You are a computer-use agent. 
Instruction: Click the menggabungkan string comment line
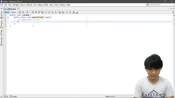(x=28, y=19)
